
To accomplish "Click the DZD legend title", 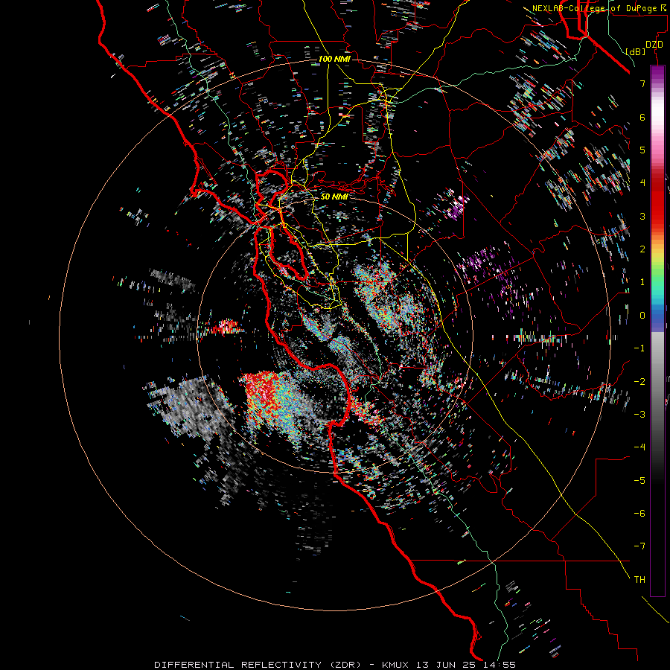I will pyautogui.click(x=654, y=45).
